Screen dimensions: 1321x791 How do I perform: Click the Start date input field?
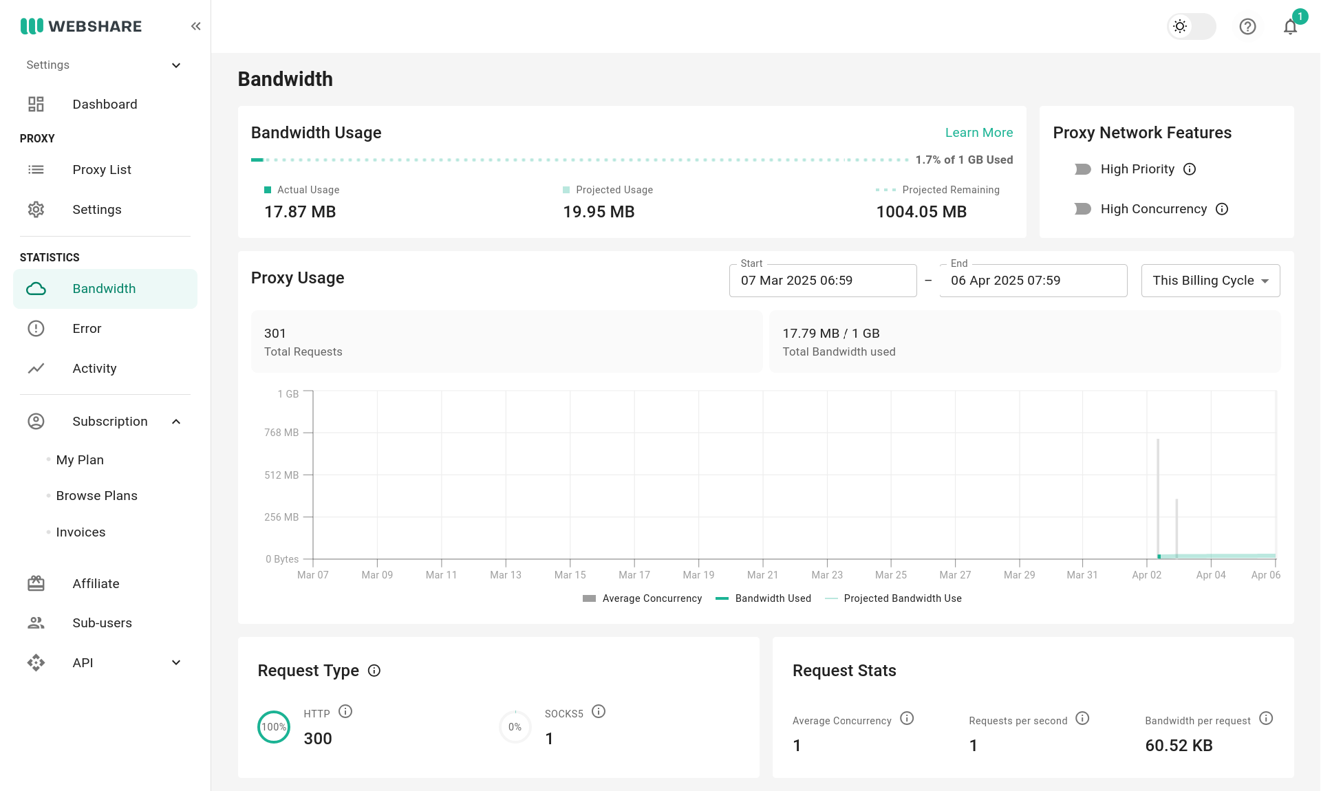[823, 281]
